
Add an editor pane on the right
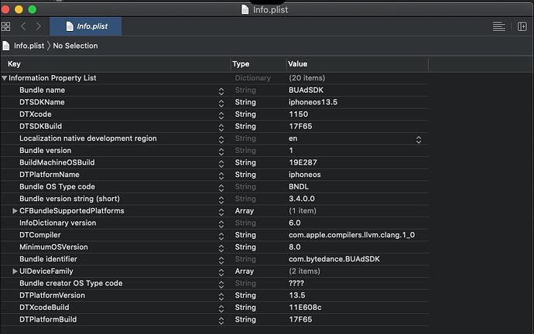coord(522,26)
